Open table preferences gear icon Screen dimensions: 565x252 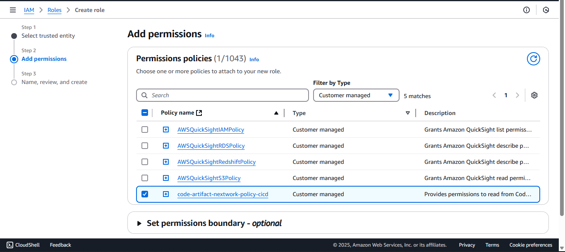[x=534, y=95]
